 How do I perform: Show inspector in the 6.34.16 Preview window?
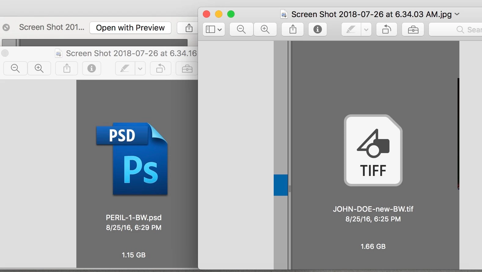pos(92,68)
